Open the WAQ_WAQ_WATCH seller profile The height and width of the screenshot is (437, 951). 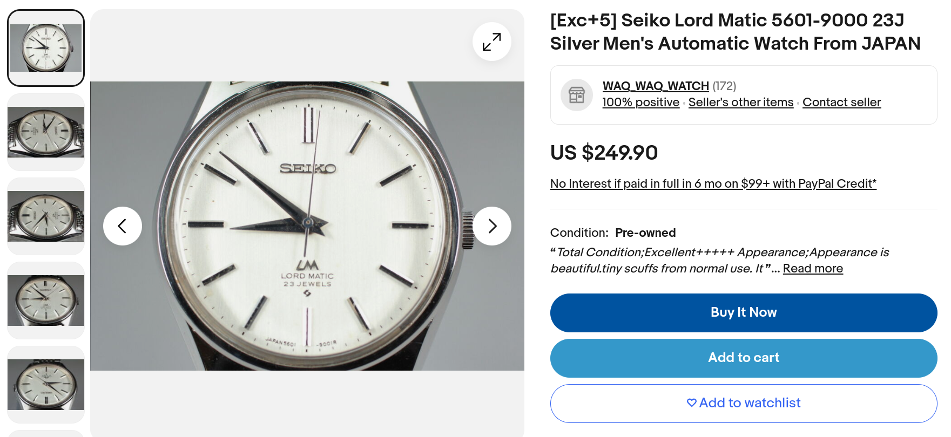(655, 86)
